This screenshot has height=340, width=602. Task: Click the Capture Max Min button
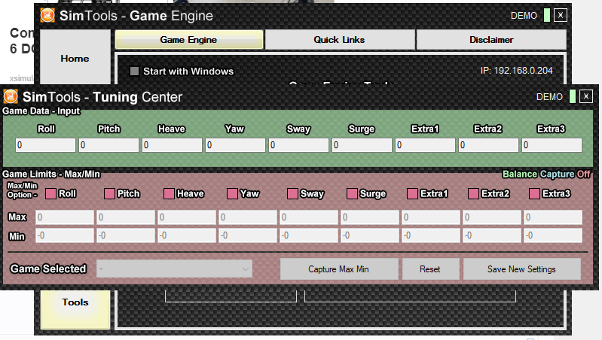click(x=338, y=269)
